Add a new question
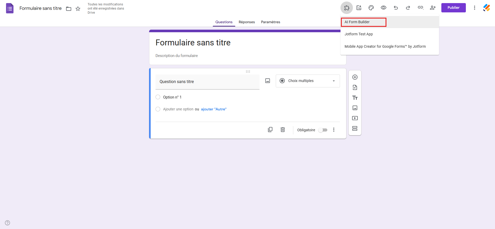The width and height of the screenshot is (495, 229). [x=355, y=77]
